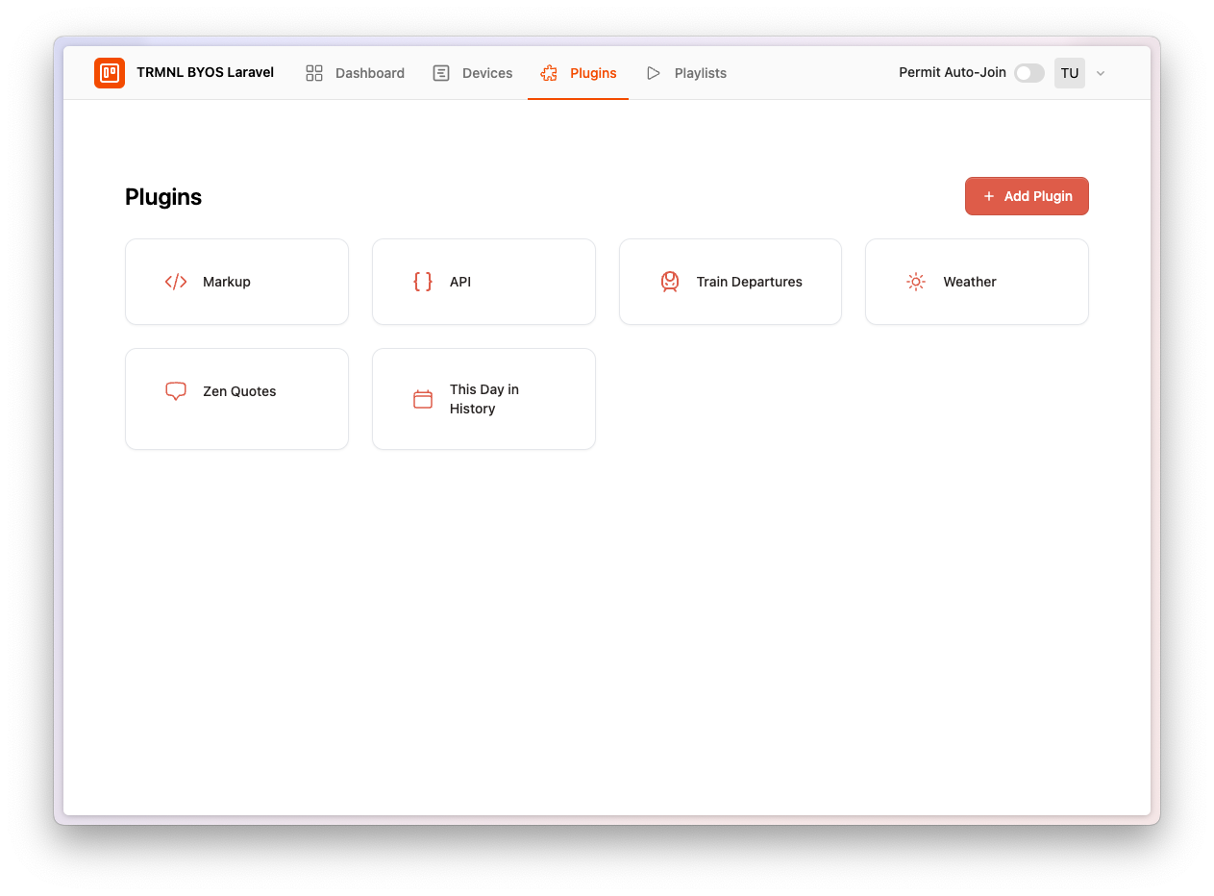Click the Devices list icon in navigation
Screen dimensions: 1214x896
click(x=441, y=72)
